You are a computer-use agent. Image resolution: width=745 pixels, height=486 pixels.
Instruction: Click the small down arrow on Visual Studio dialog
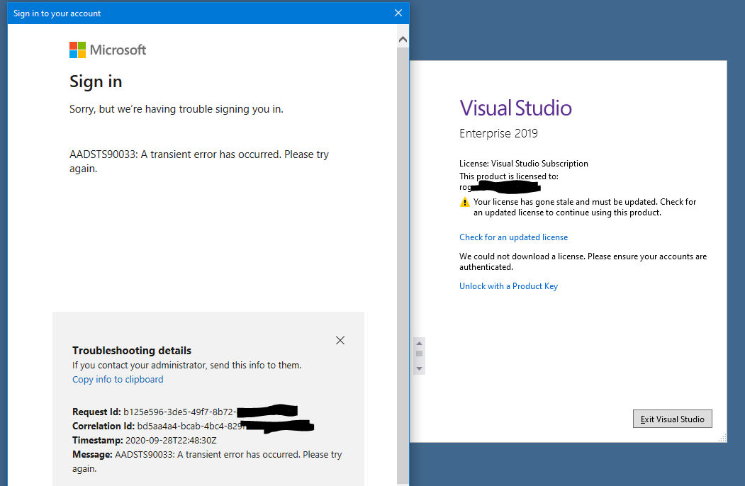point(419,368)
